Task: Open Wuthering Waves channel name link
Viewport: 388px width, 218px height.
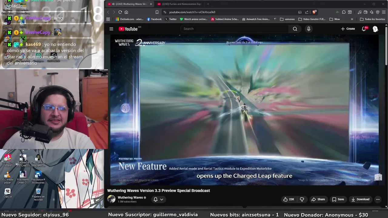Action: (130, 197)
